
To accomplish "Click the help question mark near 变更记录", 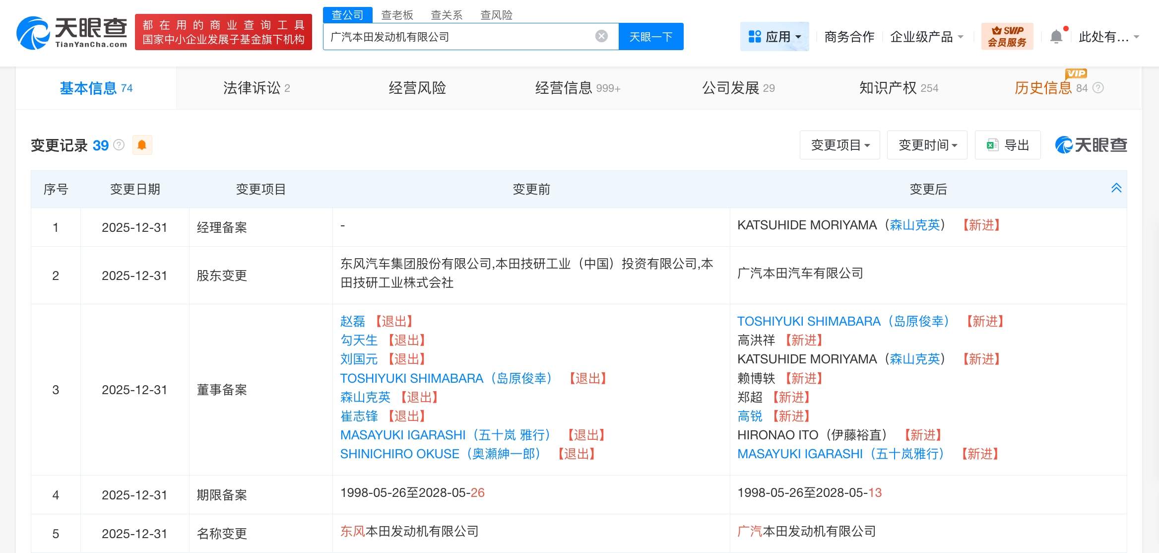I will (x=119, y=145).
